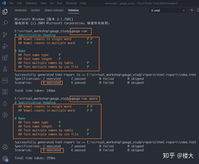
Task: Click the Microsoft Corporation copyright line
Action: [x=62, y=23]
